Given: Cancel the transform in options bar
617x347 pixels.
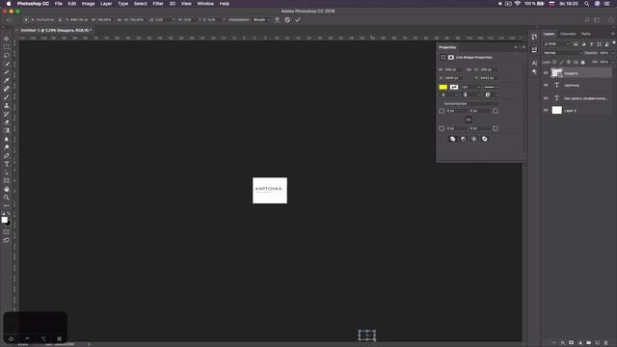Looking at the screenshot, I should click(287, 19).
